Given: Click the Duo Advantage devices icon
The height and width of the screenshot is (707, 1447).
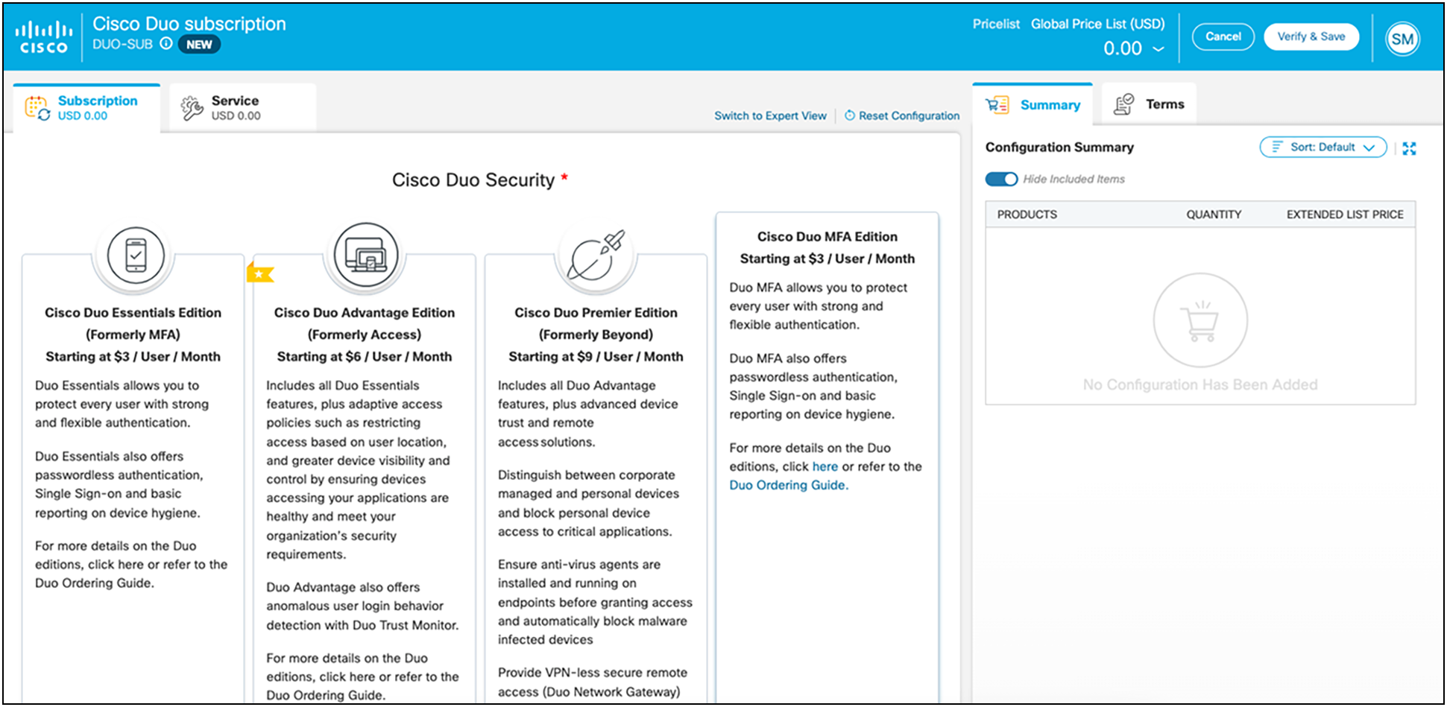Looking at the screenshot, I should [366, 255].
